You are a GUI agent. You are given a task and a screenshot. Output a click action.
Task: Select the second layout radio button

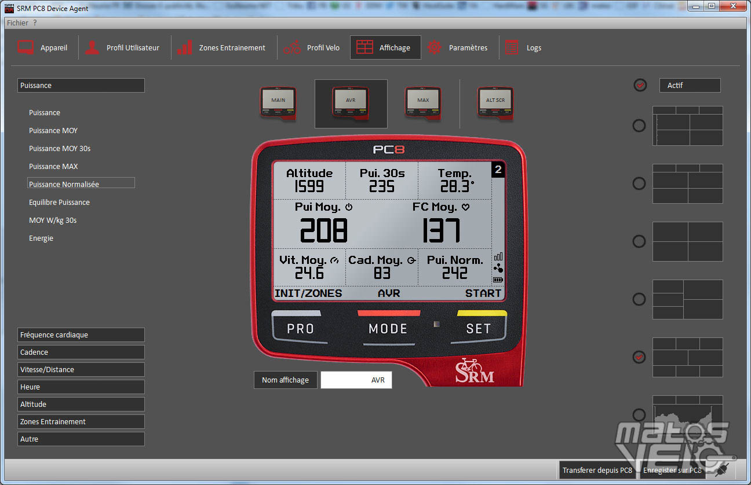pos(639,183)
